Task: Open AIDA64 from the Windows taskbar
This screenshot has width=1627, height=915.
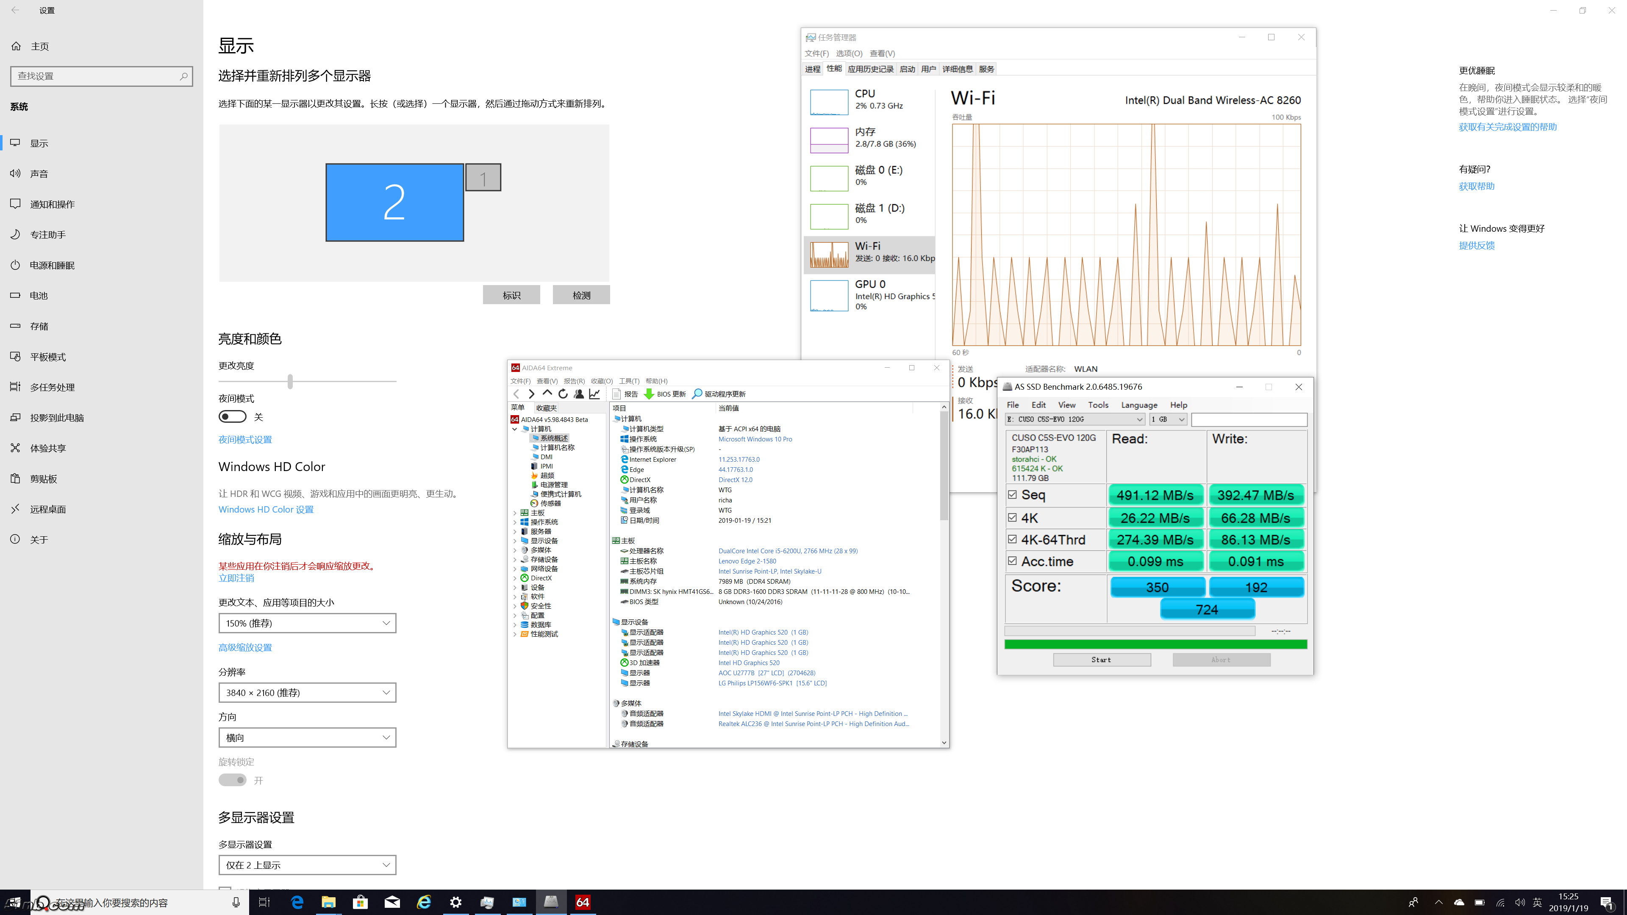Action: 582,902
